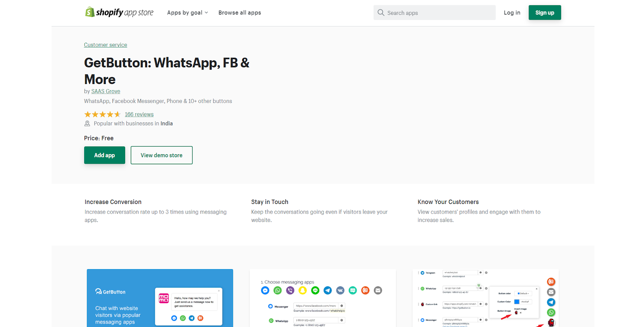Click the GetButton: WhatsApp, FB & More title

coord(167,71)
